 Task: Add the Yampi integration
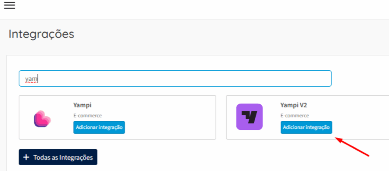tap(99, 127)
